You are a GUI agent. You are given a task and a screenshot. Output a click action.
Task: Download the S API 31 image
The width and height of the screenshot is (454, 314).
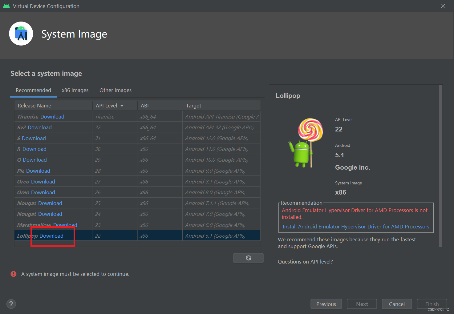(x=34, y=138)
